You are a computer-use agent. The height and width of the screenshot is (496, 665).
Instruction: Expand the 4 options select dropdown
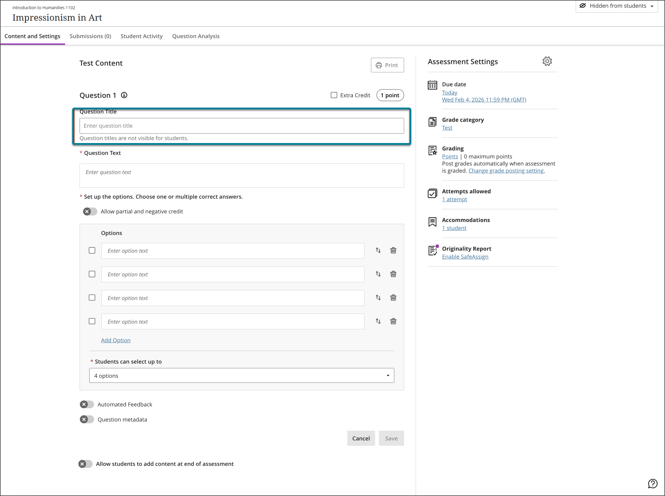click(241, 375)
